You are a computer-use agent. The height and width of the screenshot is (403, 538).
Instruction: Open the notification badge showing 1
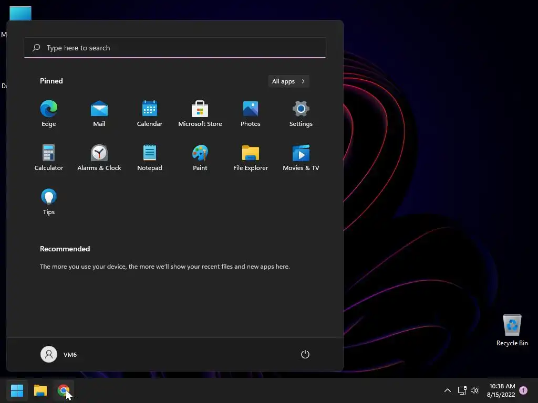point(523,390)
